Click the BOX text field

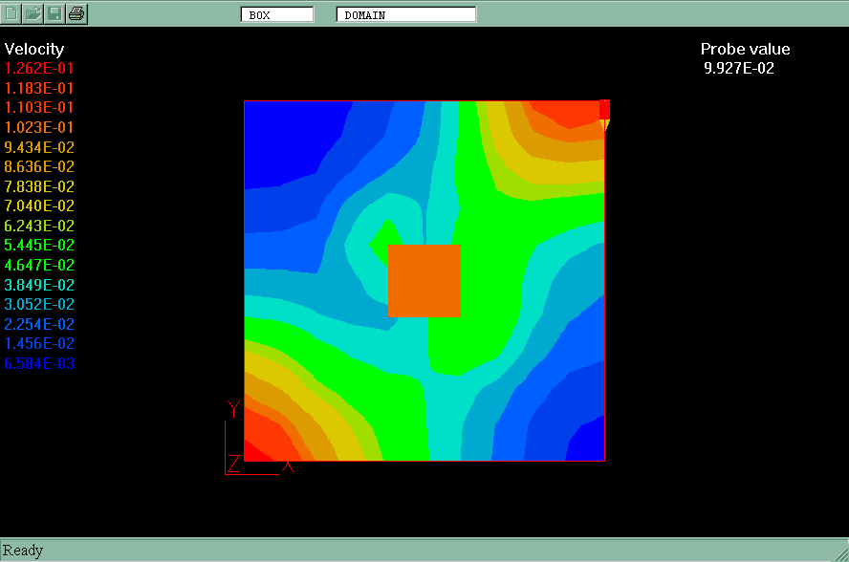(x=276, y=14)
